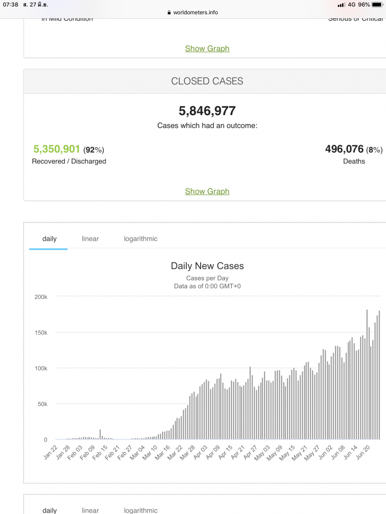Click the 0 y-axis label
Screen dimensions: 386x514
click(x=46, y=440)
